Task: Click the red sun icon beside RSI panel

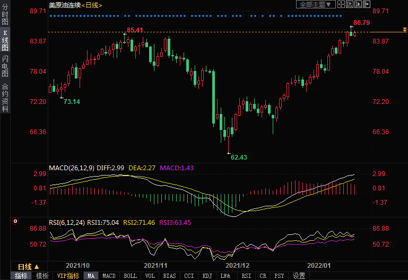Action: (x=16, y=221)
